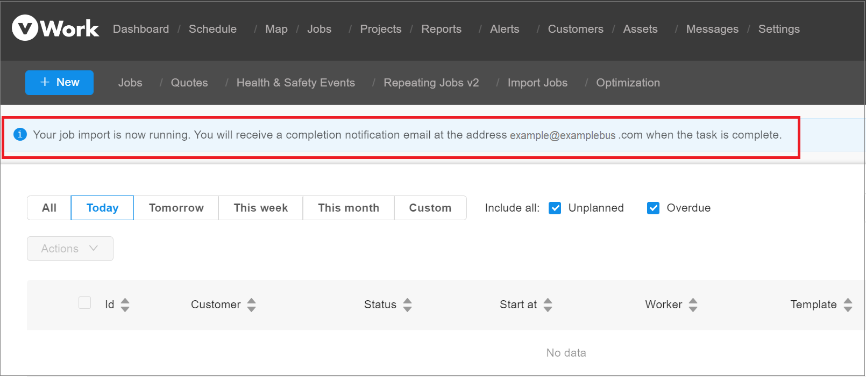This screenshot has height=377, width=866.
Task: Open Health & Safety Events
Action: tap(296, 83)
